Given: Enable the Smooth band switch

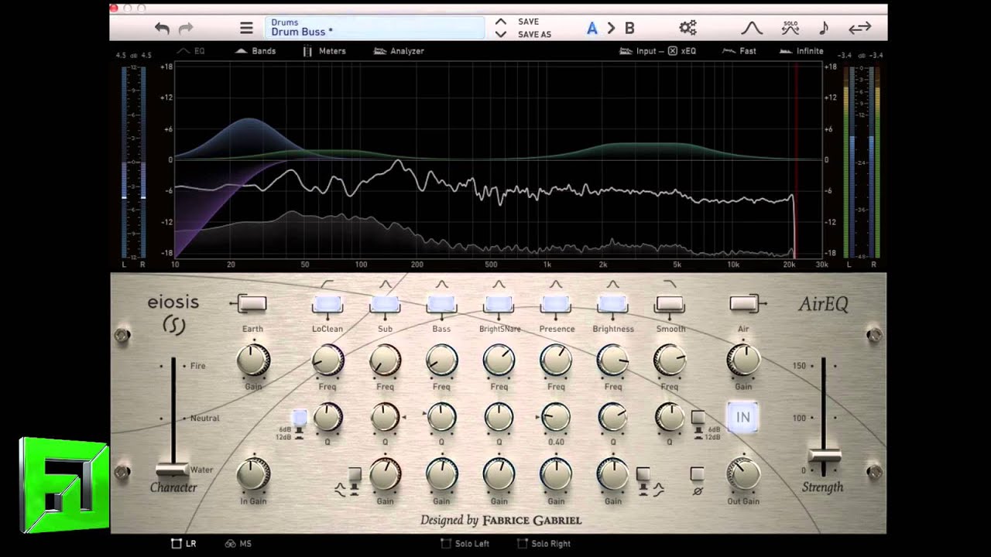Looking at the screenshot, I should click(670, 304).
